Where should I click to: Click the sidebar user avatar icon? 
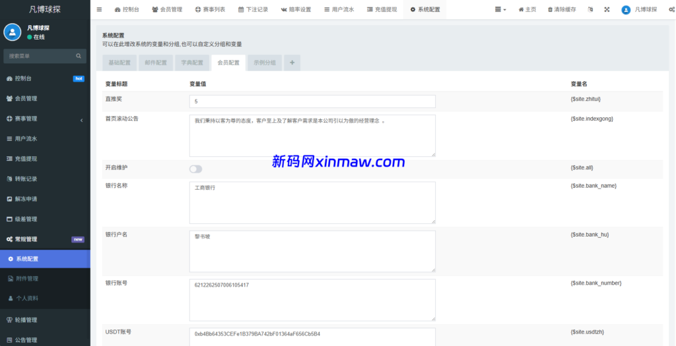point(13,32)
